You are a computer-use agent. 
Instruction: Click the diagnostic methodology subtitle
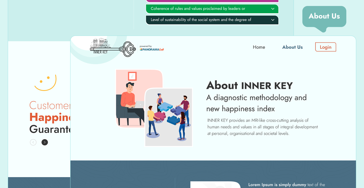(256, 103)
